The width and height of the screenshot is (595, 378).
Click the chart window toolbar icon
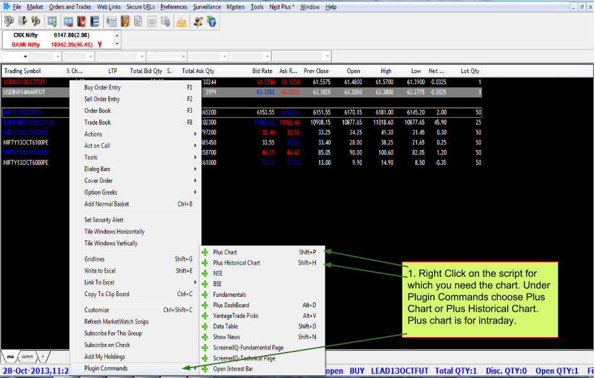[111, 22]
